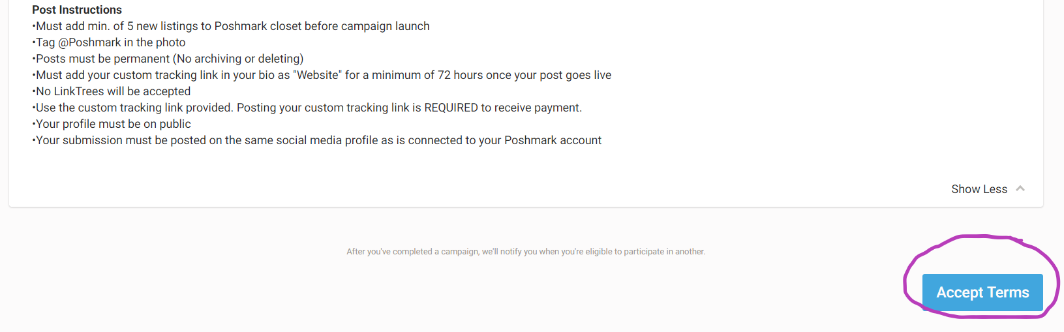Click the quoted word "Website"
This screenshot has width=1064, height=332.
[317, 75]
